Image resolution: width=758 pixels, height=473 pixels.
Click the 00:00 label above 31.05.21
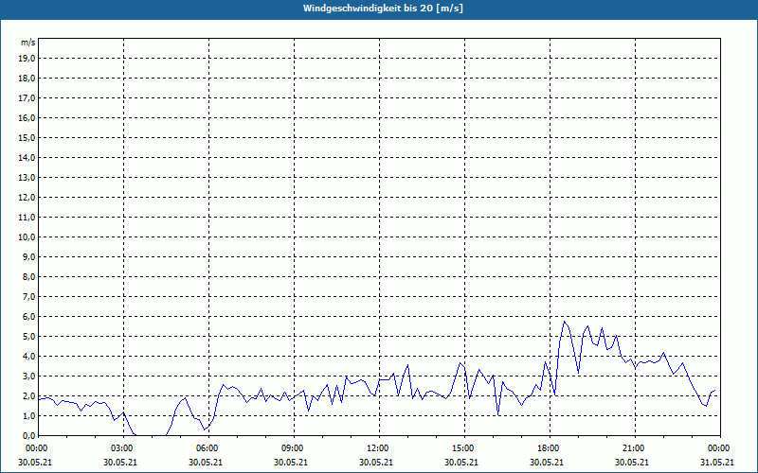pyautogui.click(x=720, y=448)
